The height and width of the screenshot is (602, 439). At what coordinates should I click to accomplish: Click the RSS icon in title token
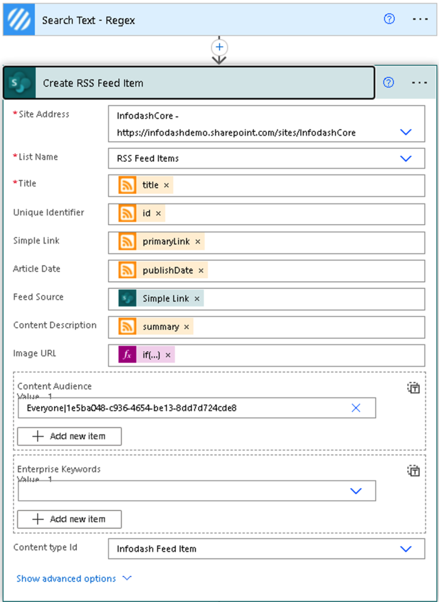[128, 185]
